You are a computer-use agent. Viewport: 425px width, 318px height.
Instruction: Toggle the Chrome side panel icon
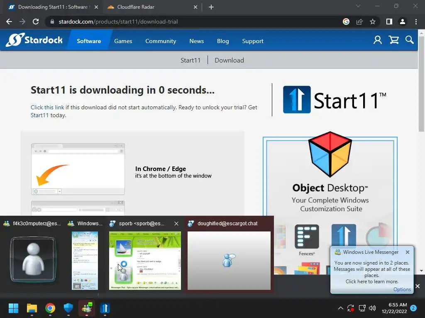pyautogui.click(x=389, y=22)
